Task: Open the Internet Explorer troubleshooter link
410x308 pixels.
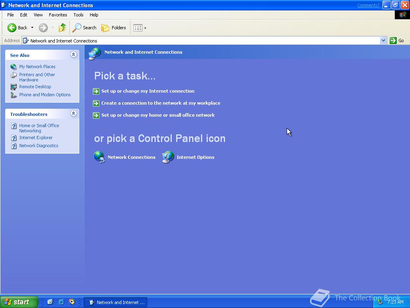Action: tap(36, 138)
